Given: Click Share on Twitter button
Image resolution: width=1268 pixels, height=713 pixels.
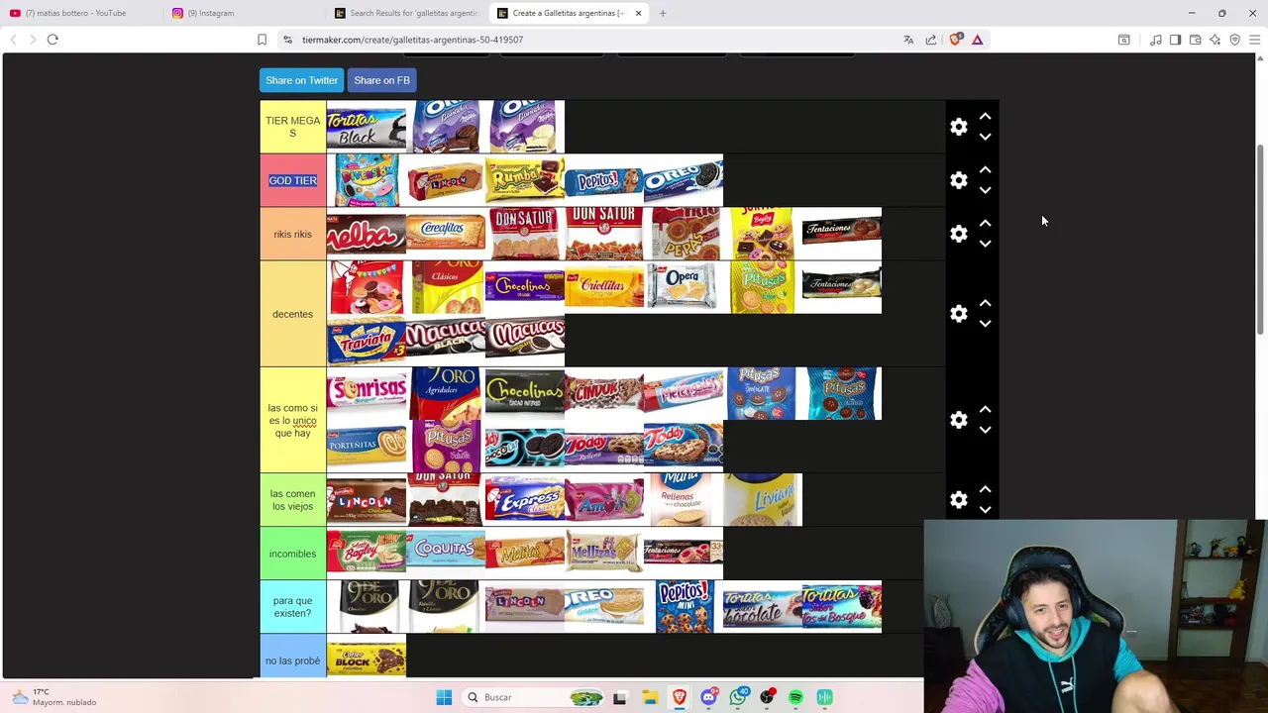Looking at the screenshot, I should [301, 80].
